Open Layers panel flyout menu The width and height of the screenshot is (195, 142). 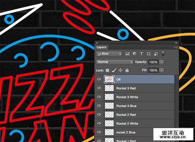click(x=175, y=47)
